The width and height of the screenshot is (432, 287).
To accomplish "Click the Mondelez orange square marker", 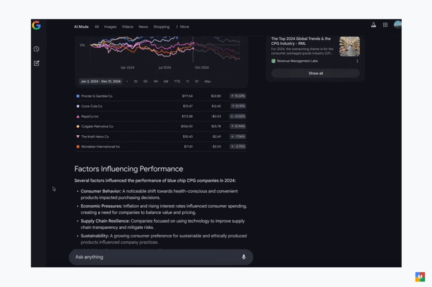I will point(78,147).
